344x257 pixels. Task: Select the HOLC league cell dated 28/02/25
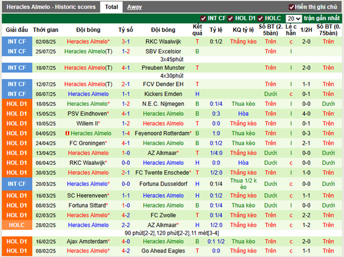[x=17, y=225]
